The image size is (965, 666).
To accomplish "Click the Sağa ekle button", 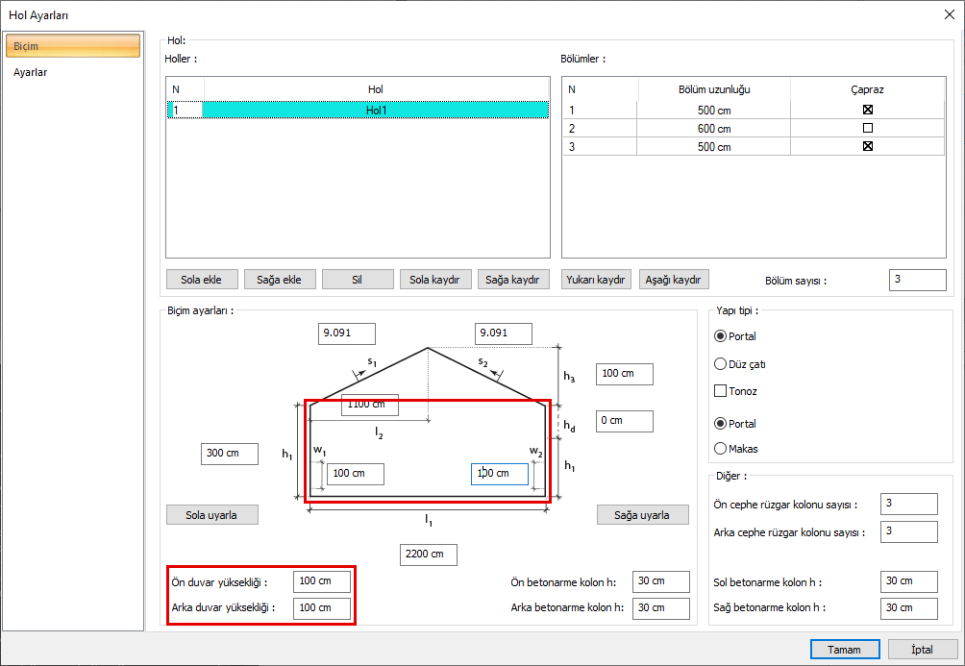I will 279,280.
